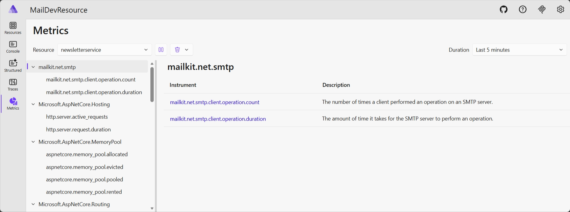Open the Resources page from the sidebar
Screen dimensions: 570x212
pos(13,28)
